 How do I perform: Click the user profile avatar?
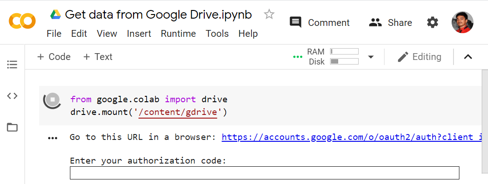[463, 22]
